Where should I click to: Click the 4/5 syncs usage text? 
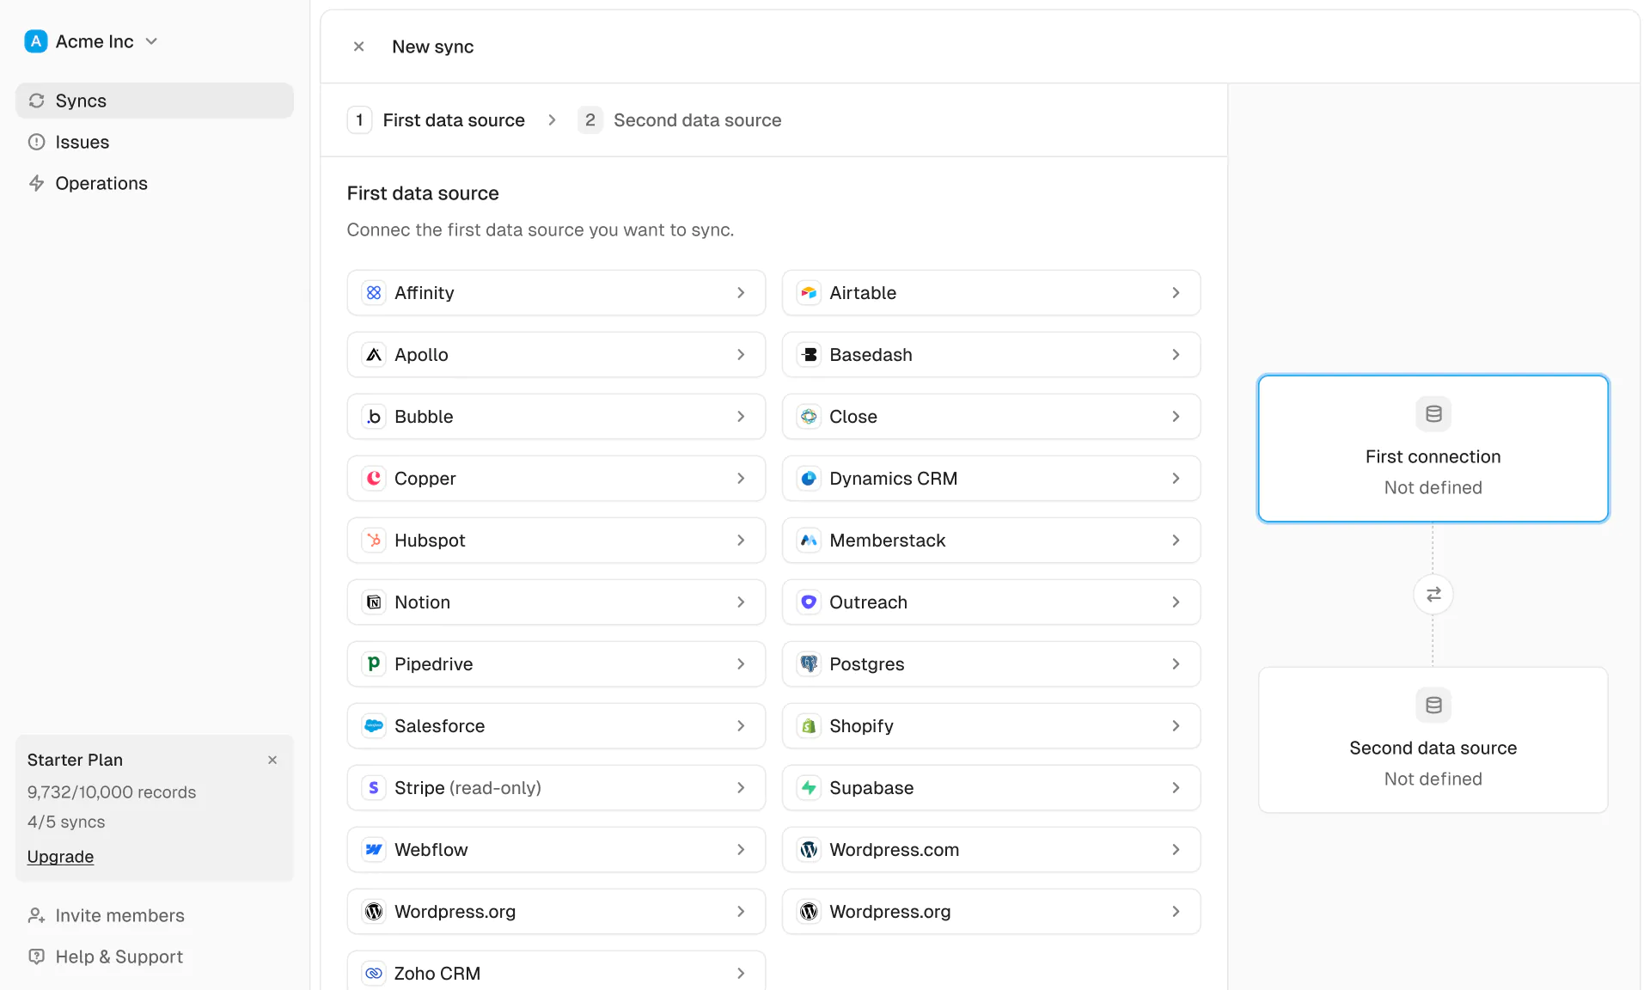66,822
